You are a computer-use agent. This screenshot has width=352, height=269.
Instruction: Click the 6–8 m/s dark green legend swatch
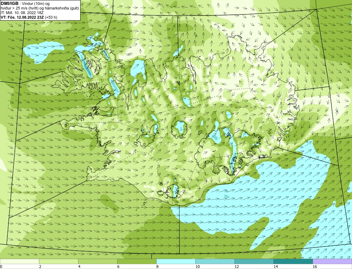click(137, 261)
